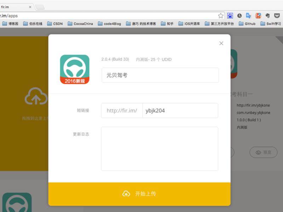Click the 内测版 text in background app card
Image resolution: width=283 pixels, height=212 pixels.
[x=242, y=127]
